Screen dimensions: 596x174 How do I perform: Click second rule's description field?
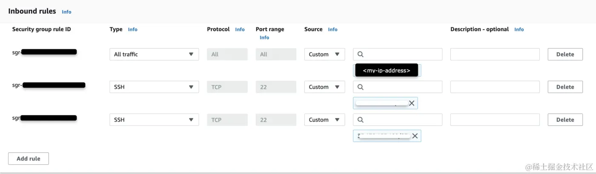(495, 87)
